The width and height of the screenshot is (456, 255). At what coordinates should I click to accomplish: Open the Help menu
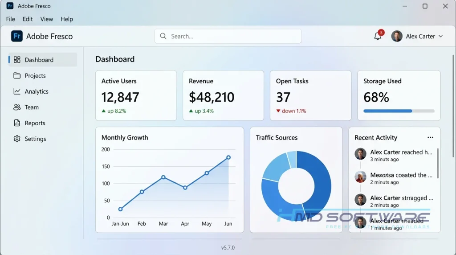coord(67,19)
